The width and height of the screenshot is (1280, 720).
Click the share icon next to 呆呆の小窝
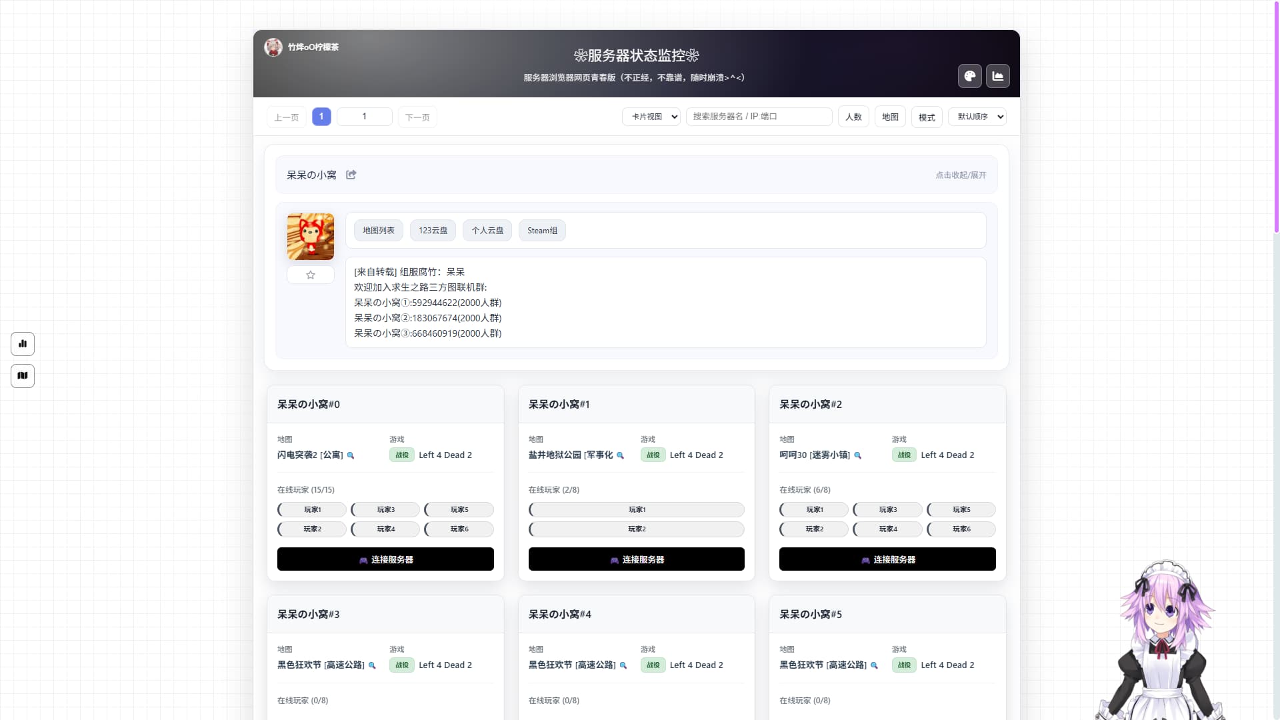coord(351,175)
